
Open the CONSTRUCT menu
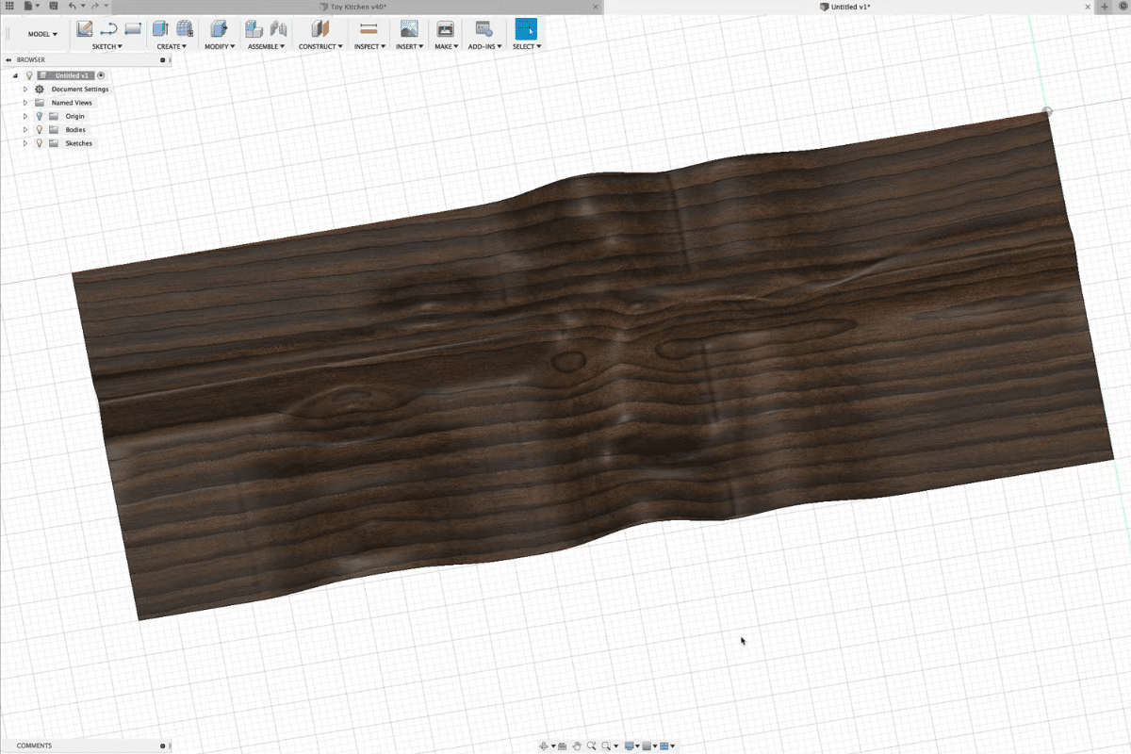[x=320, y=46]
